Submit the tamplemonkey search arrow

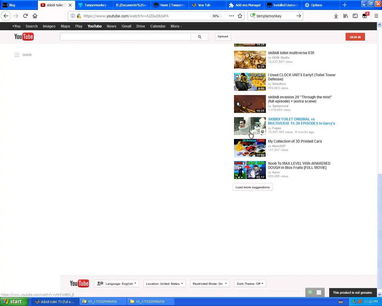[x=298, y=16]
